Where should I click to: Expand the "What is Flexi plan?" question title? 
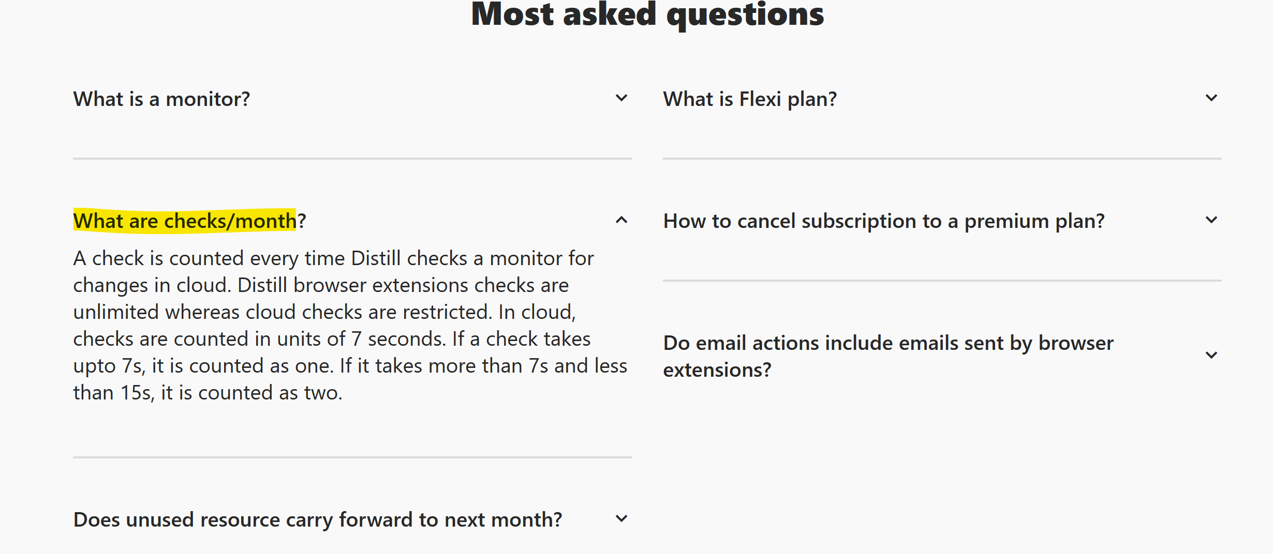pos(750,99)
